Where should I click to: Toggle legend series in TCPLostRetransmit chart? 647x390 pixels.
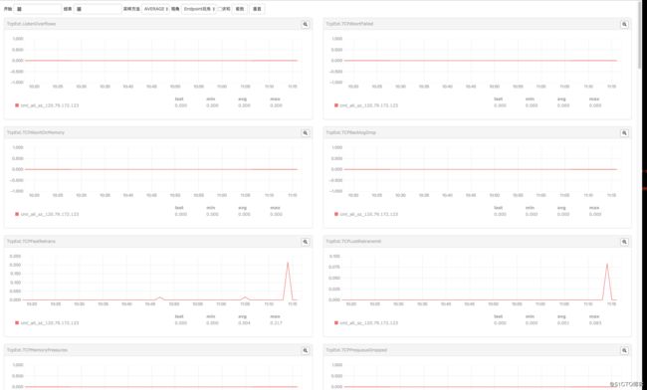[x=366, y=322]
